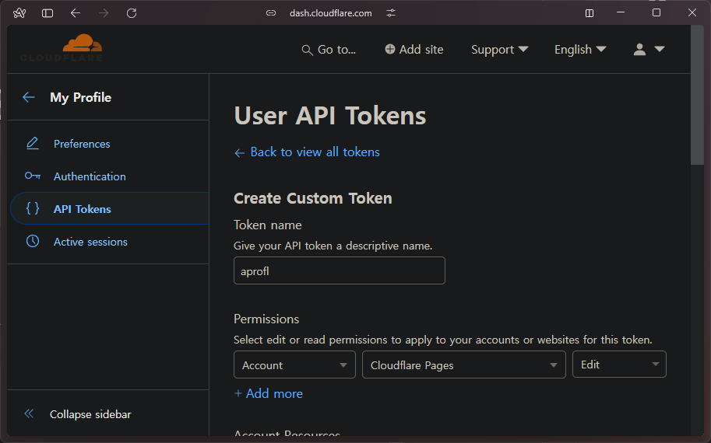This screenshot has width=711, height=443.
Task: Open the Account permission scope dropdown
Action: [294, 365]
